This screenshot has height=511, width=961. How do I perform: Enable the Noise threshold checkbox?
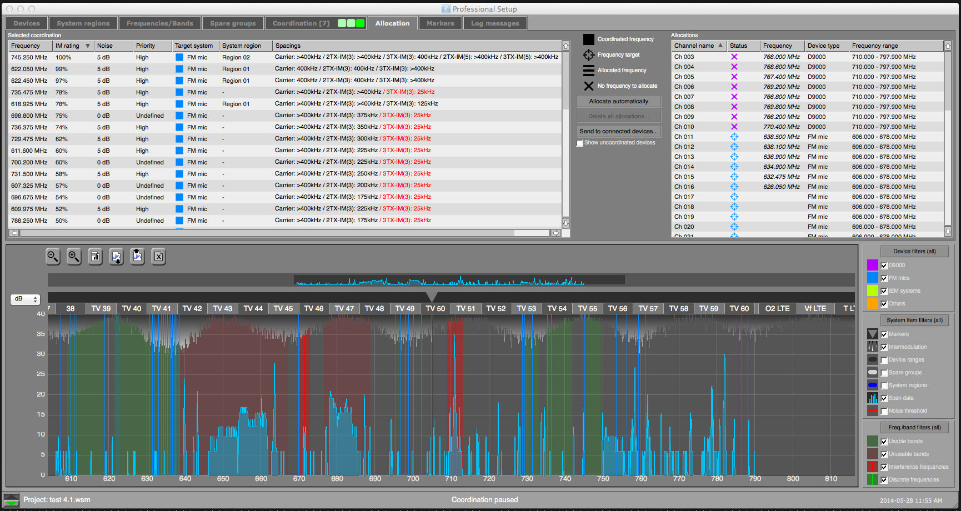tap(884, 411)
